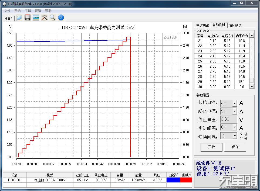Click the blue 曲线V color swatch
Image resolution: width=260 pixels, height=191 pixels.
173,180
